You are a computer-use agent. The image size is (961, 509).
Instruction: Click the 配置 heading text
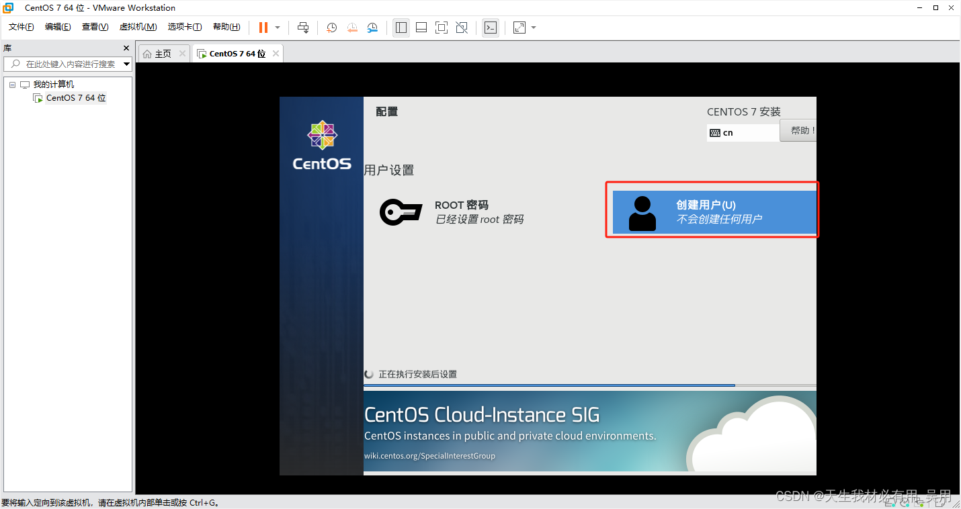coord(387,111)
